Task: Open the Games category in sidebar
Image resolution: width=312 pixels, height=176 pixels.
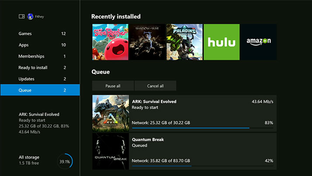Action: [40, 34]
